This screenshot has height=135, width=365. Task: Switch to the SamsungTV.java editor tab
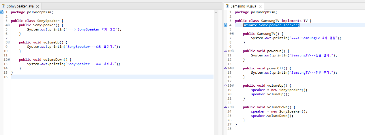click(x=243, y=6)
